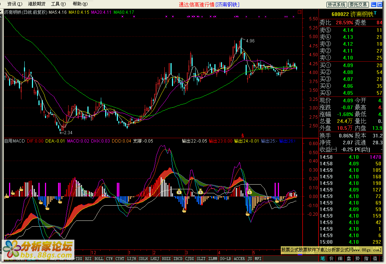Switch to the 值 value tab

(x=375, y=259)
